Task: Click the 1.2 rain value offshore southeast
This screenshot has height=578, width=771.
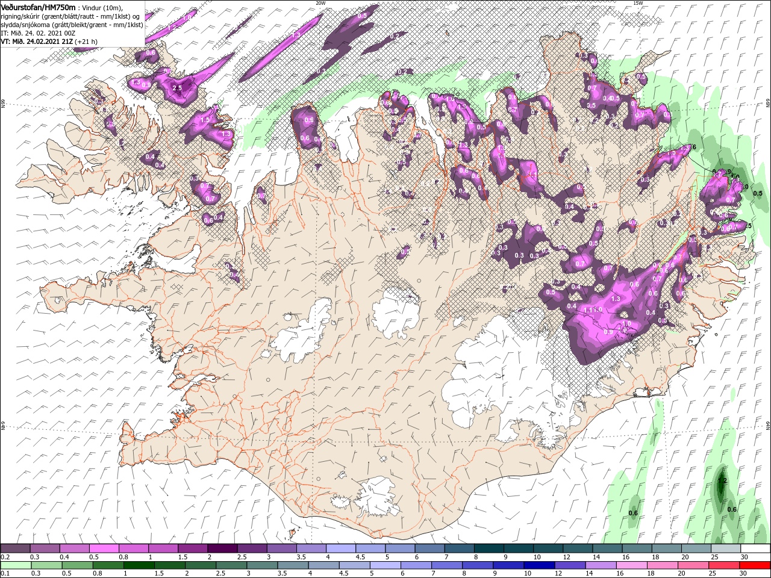Action: point(723,480)
